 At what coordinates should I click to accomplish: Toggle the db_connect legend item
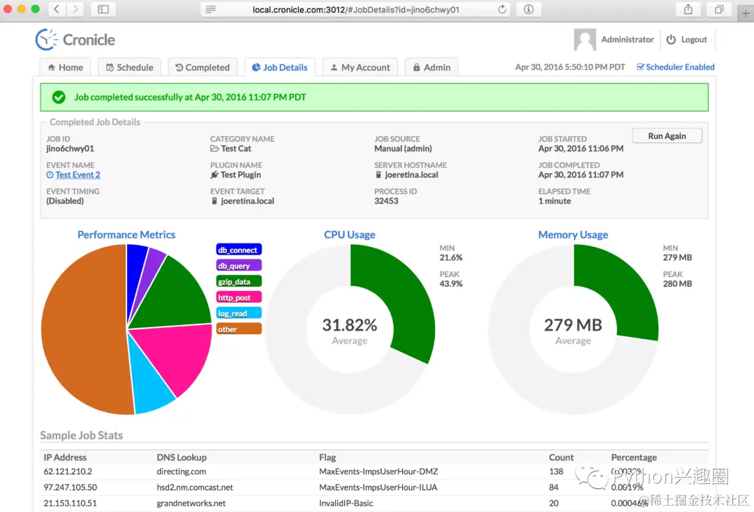[239, 250]
